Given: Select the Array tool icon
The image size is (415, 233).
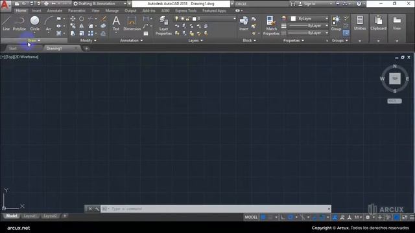Looking at the screenshot, I should [x=91, y=33].
